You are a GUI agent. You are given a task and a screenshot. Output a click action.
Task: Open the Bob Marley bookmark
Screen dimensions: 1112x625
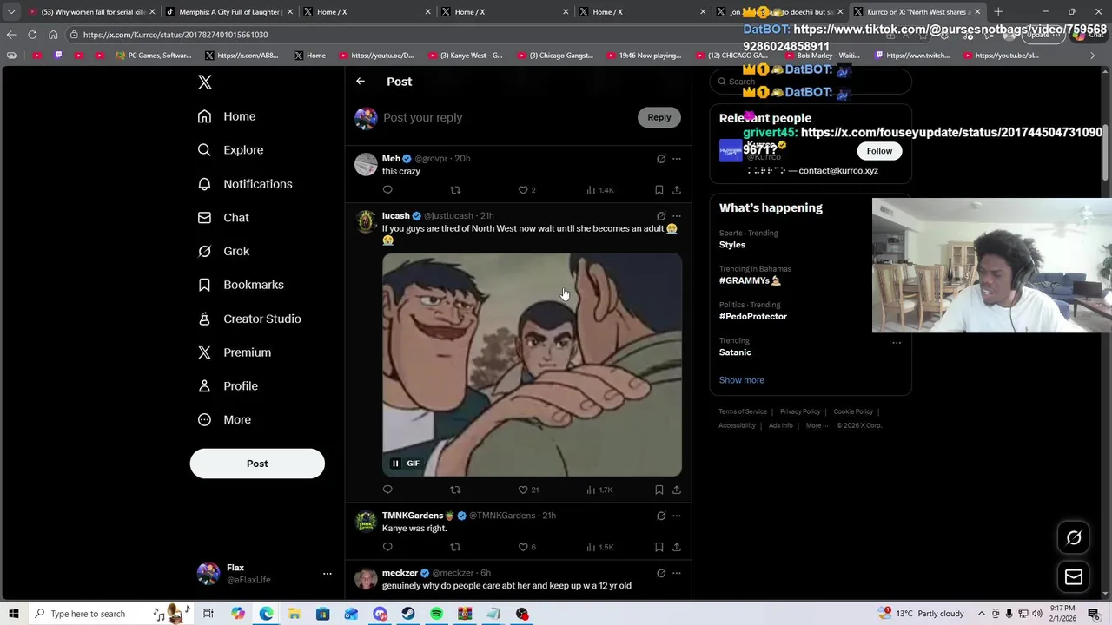[x=821, y=56]
